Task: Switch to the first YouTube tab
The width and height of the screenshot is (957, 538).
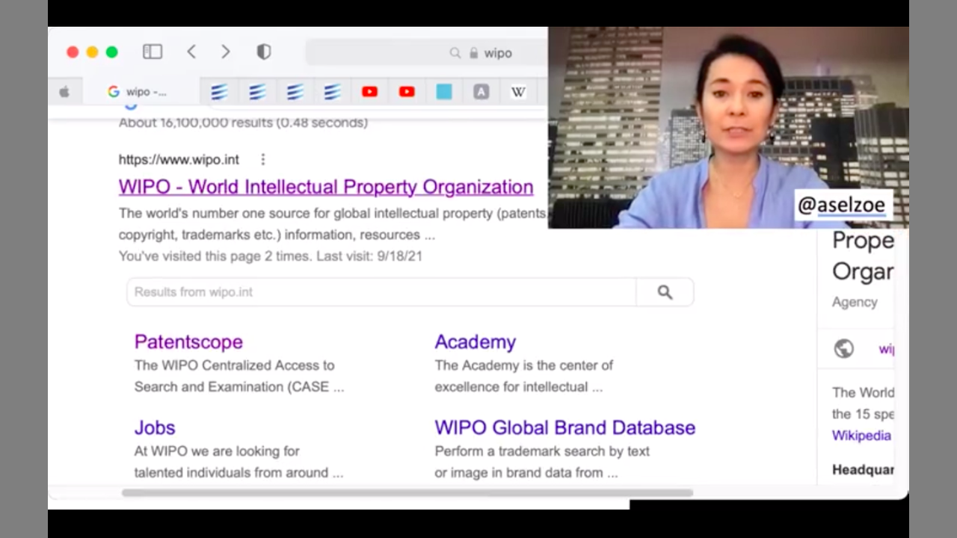Action: click(369, 92)
